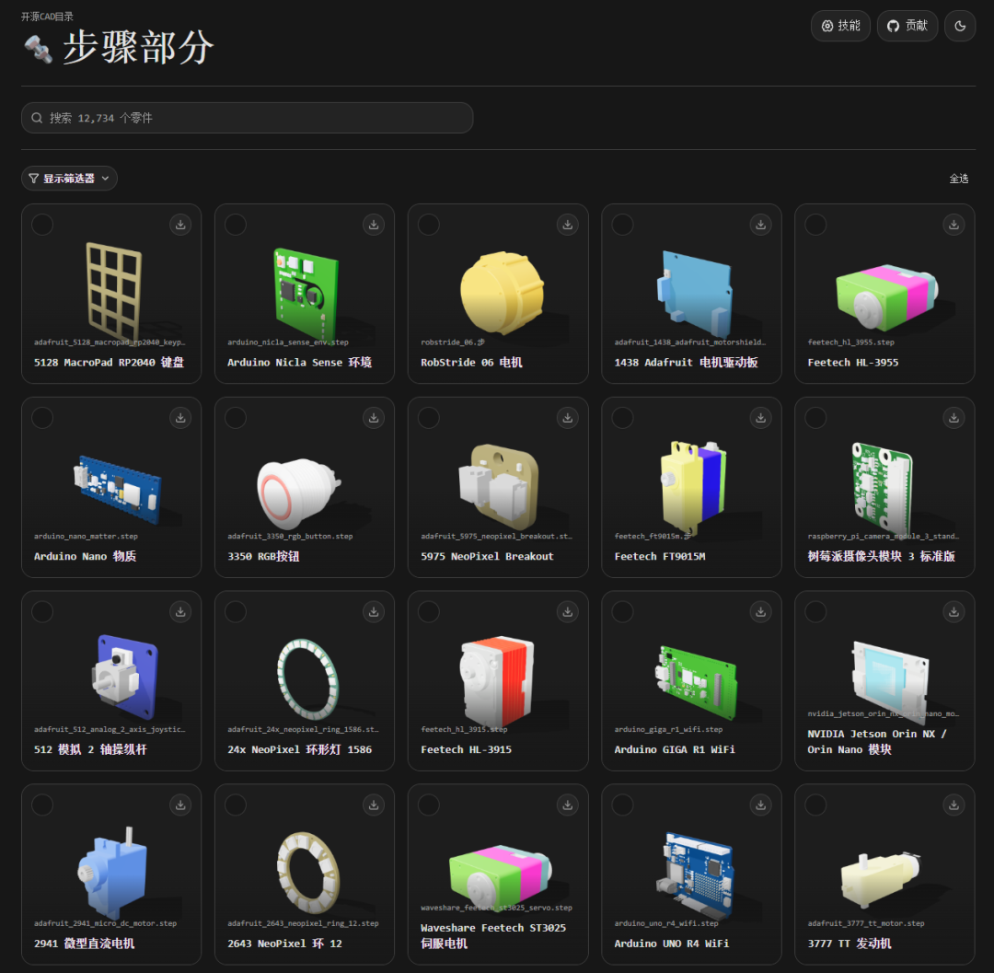This screenshot has width=994, height=973.
Task: Focus the parts search field
Action: pyautogui.click(x=248, y=118)
